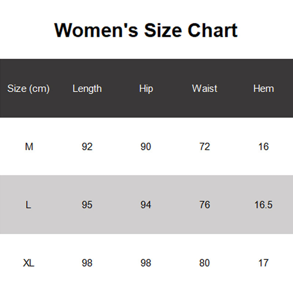Viewport: 293px width, 292px height.
Task: Click the Hip column header
Action: point(146,88)
